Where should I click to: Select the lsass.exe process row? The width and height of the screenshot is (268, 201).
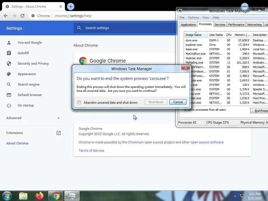[226, 49]
